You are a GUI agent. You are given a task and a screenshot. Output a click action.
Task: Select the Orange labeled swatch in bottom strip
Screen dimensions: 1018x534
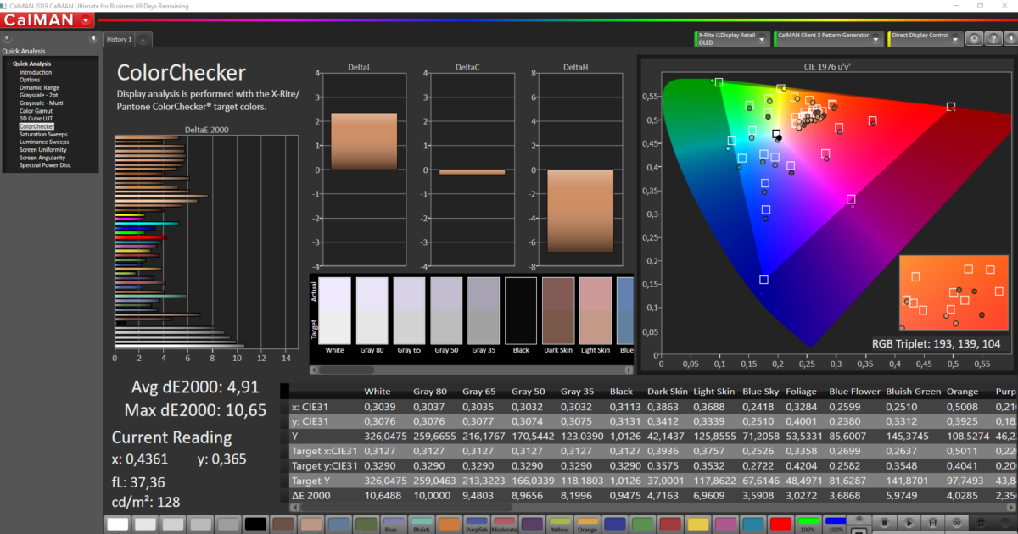click(585, 524)
